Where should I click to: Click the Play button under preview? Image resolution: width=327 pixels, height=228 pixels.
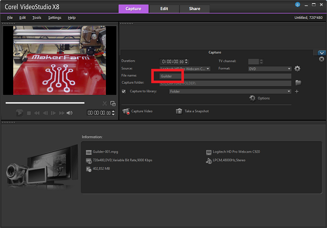point(19,113)
